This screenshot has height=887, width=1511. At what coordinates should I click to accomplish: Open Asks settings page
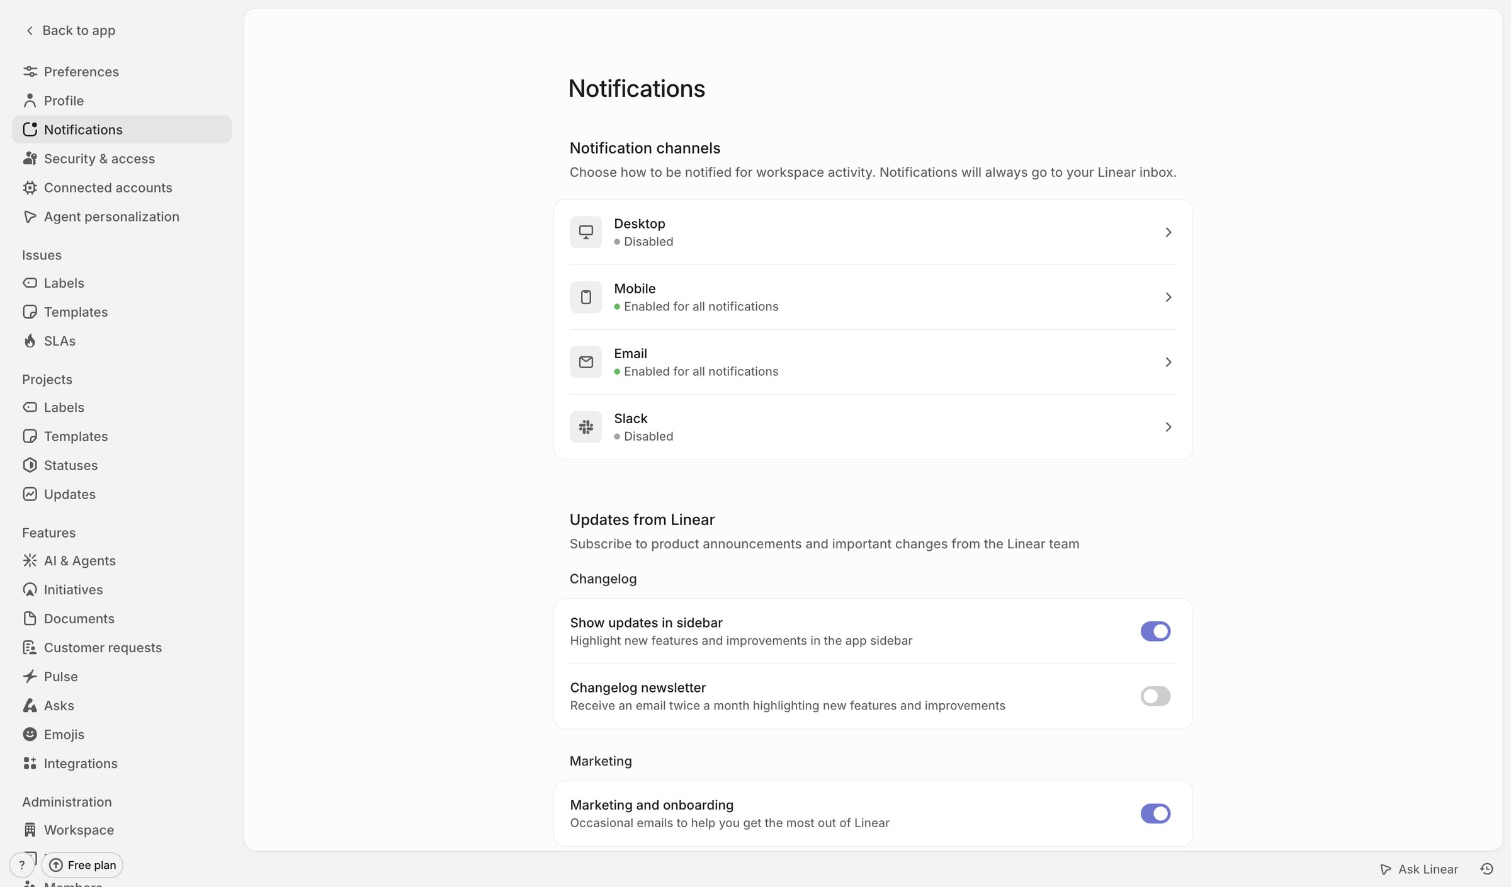122,706
